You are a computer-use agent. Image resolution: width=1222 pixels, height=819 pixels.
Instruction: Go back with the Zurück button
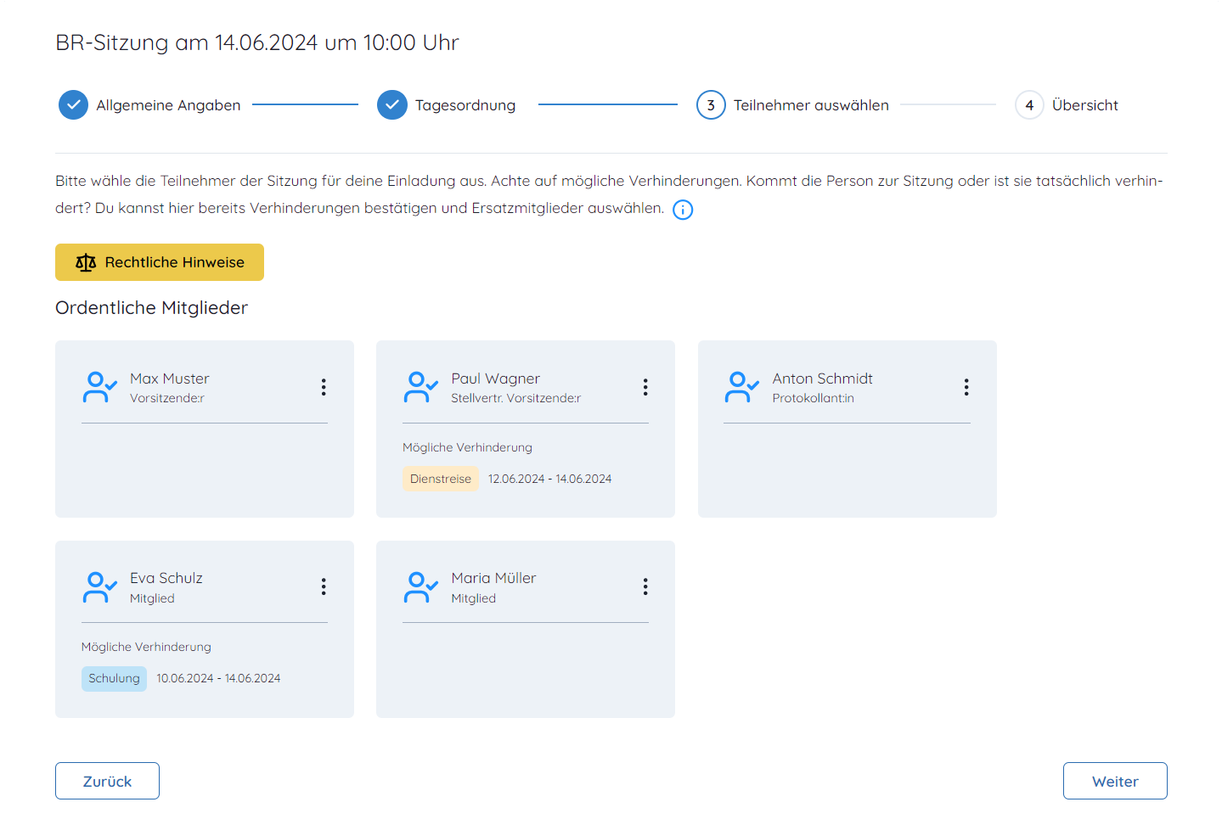(107, 781)
